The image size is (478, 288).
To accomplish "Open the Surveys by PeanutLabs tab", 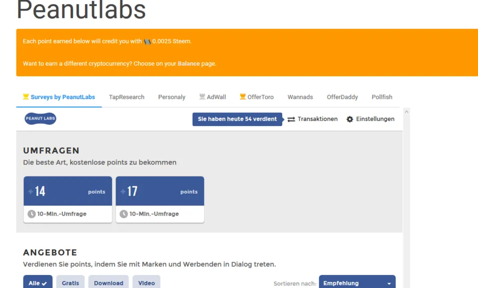I will click(59, 97).
